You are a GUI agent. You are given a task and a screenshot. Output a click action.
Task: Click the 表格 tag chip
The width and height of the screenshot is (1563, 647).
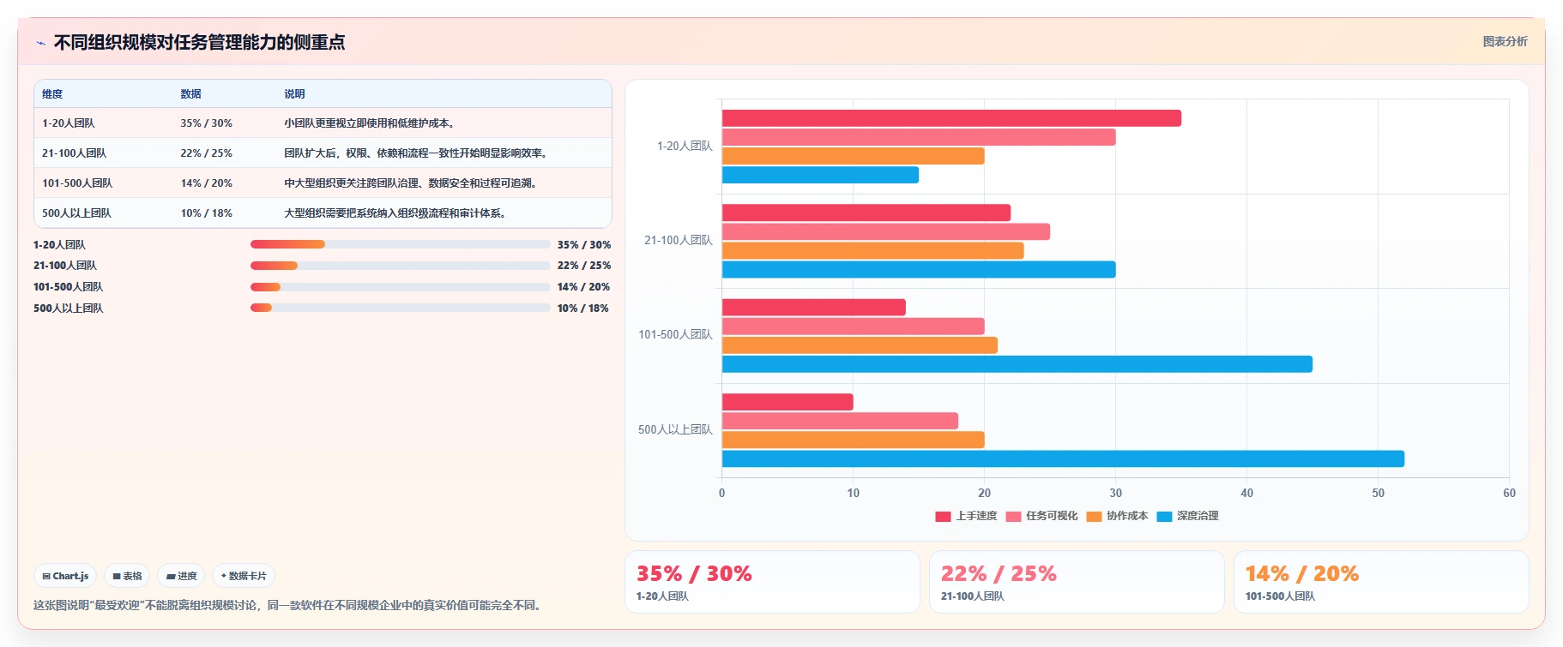(x=127, y=576)
